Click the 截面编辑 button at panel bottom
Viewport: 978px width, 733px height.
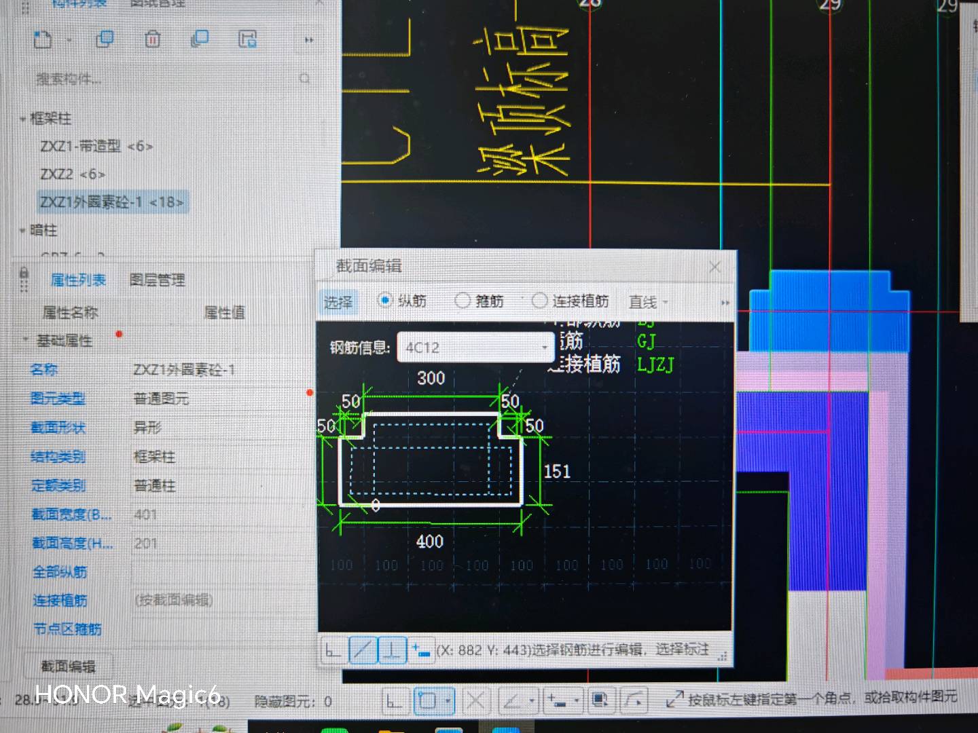[68, 666]
